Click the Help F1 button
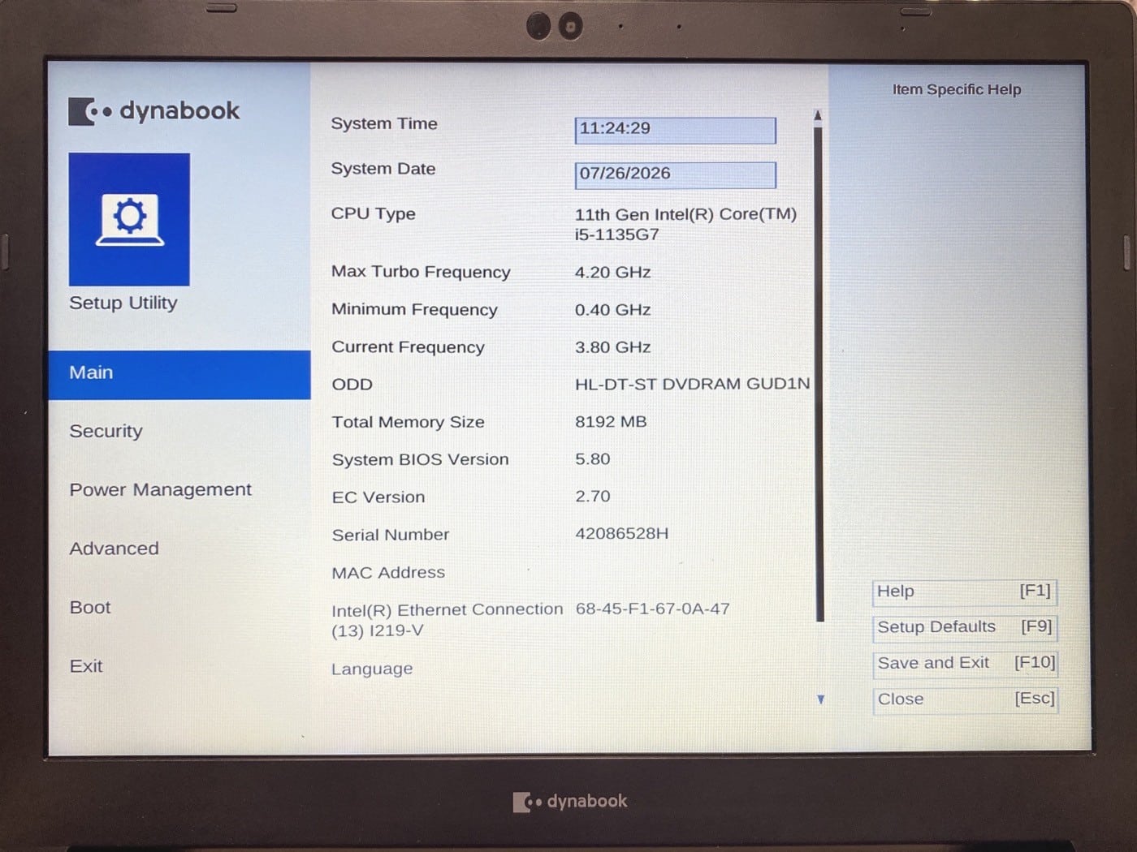This screenshot has height=852, width=1137. [x=965, y=592]
